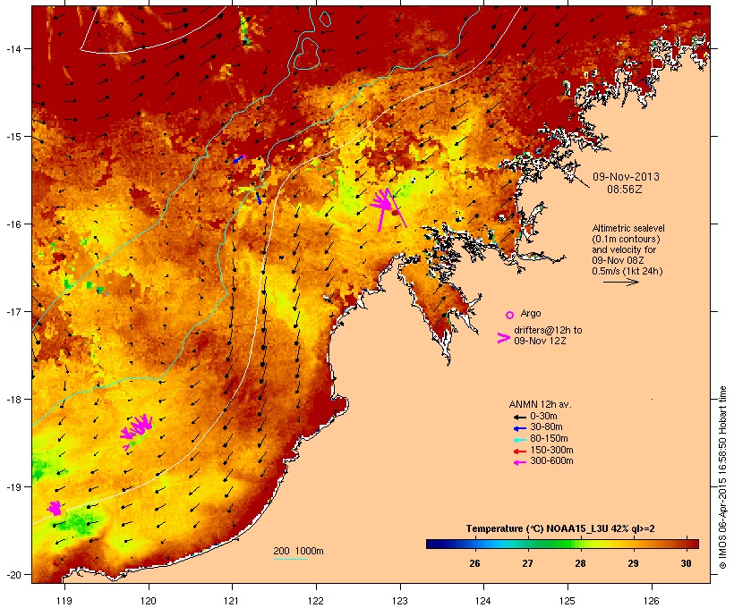
Task: Click the black 0-30m legend arrow
Action: (x=519, y=417)
